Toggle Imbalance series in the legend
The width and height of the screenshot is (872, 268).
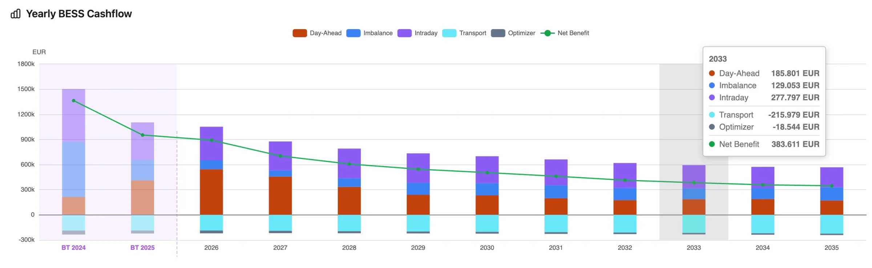point(370,33)
